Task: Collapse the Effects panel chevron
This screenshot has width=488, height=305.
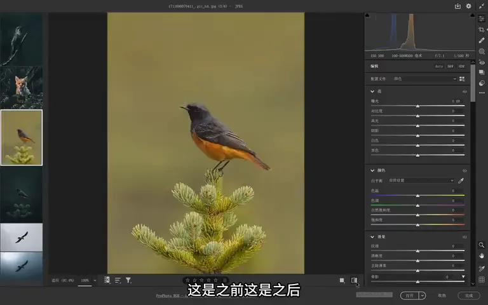Action: [372, 237]
